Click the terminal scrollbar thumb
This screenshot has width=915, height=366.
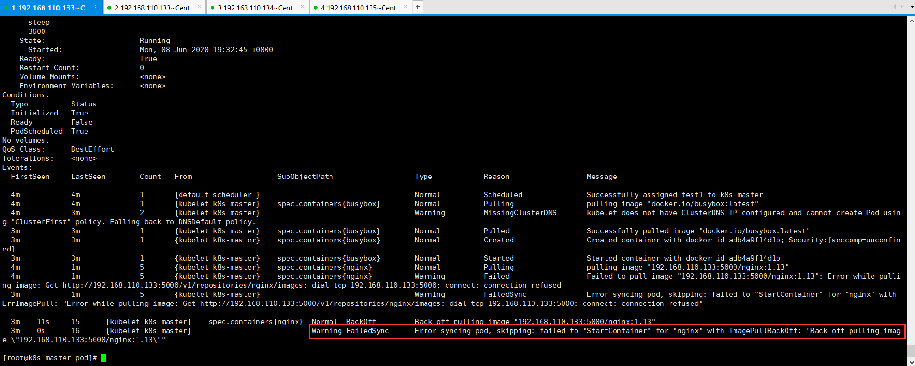click(x=911, y=351)
